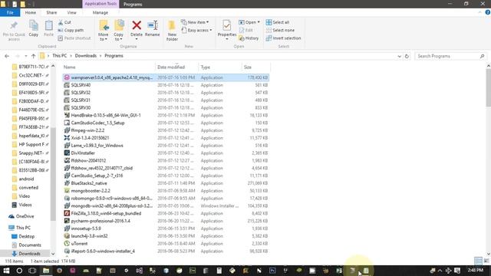Switch to large icons view button

coord(486,261)
